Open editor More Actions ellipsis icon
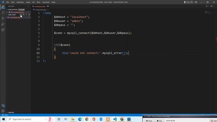The width and height of the screenshot is (217, 122). [x=215, y=6]
